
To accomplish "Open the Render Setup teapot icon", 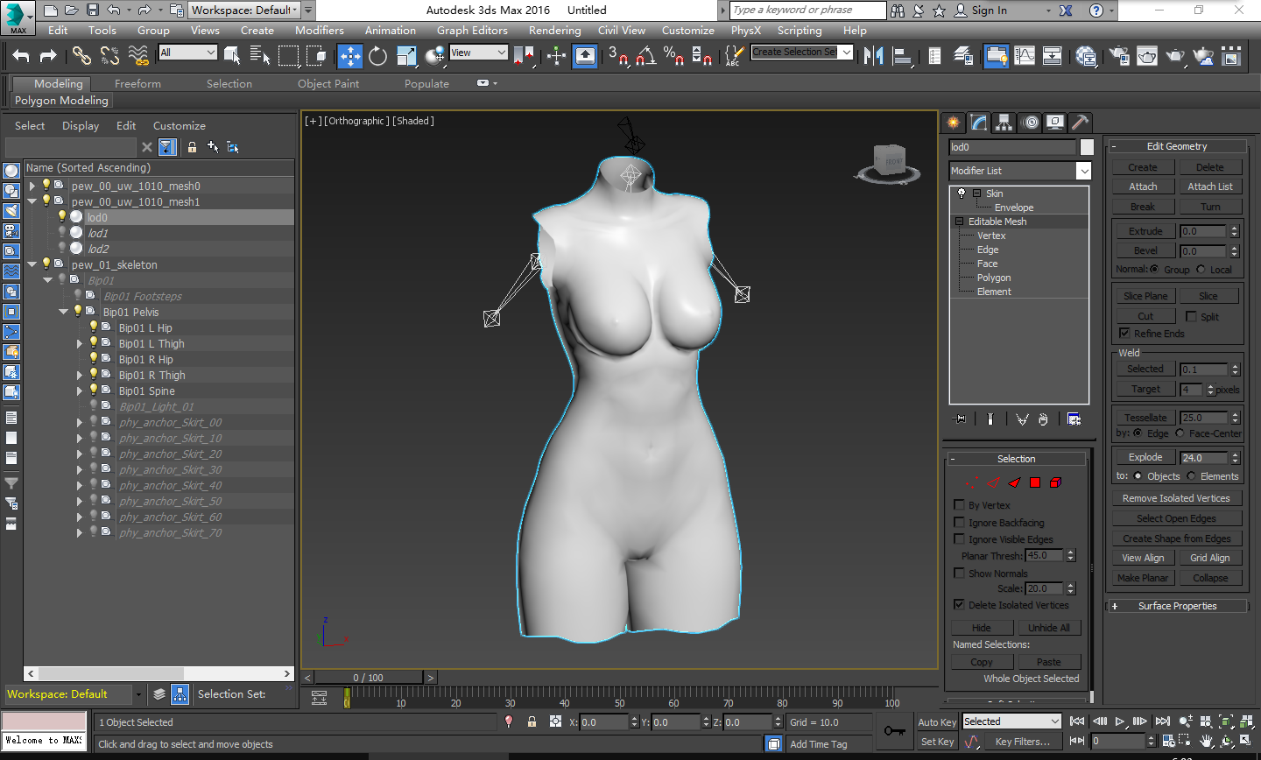I will point(1119,56).
